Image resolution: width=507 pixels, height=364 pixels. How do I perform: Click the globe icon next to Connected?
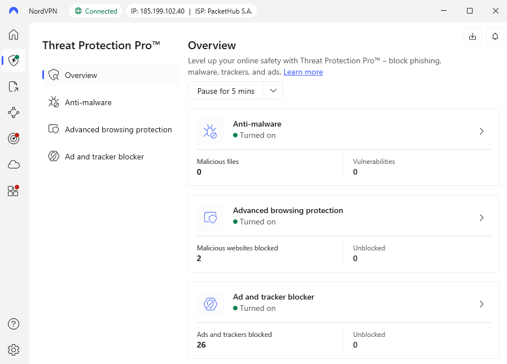(78, 11)
